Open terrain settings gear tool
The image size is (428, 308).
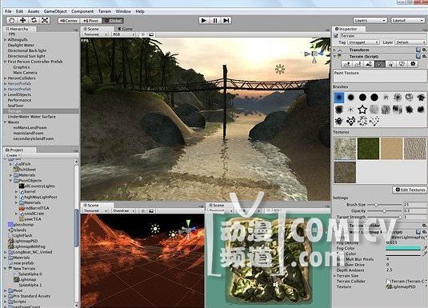[413, 64]
